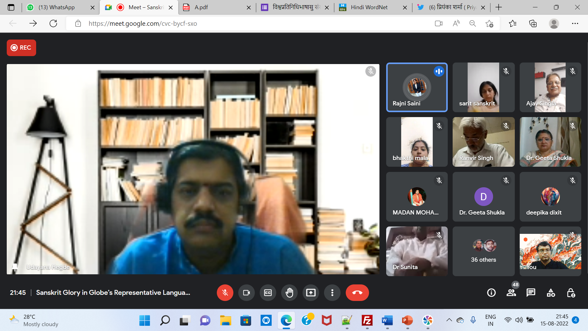The image size is (588, 331).
Task: Switch to the Hindi WordNet tab
Action: tap(369, 7)
